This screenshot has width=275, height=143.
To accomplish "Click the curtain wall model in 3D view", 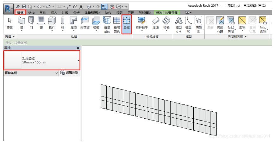I will click(159, 110).
